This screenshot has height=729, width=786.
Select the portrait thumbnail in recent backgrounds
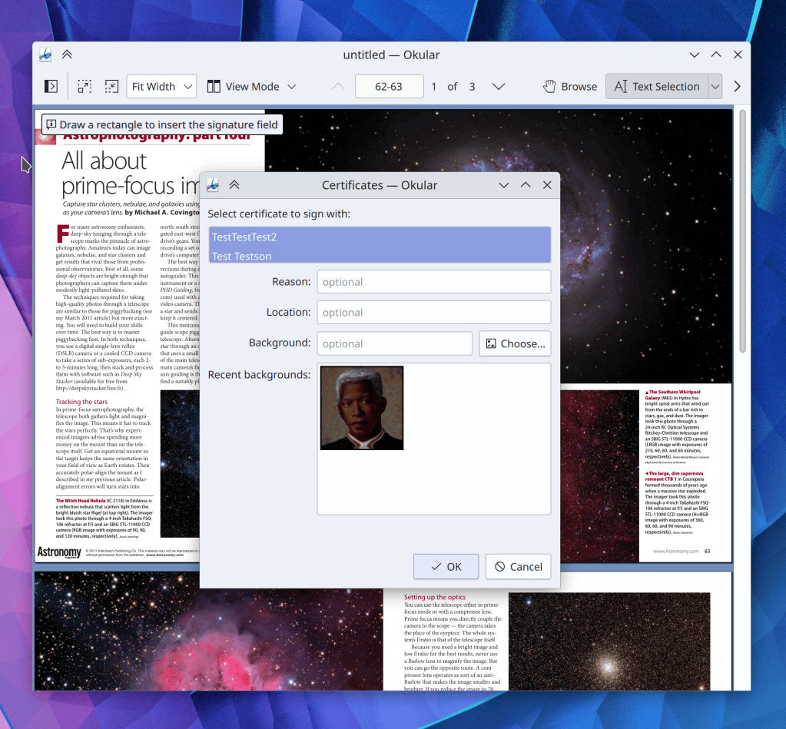click(362, 408)
